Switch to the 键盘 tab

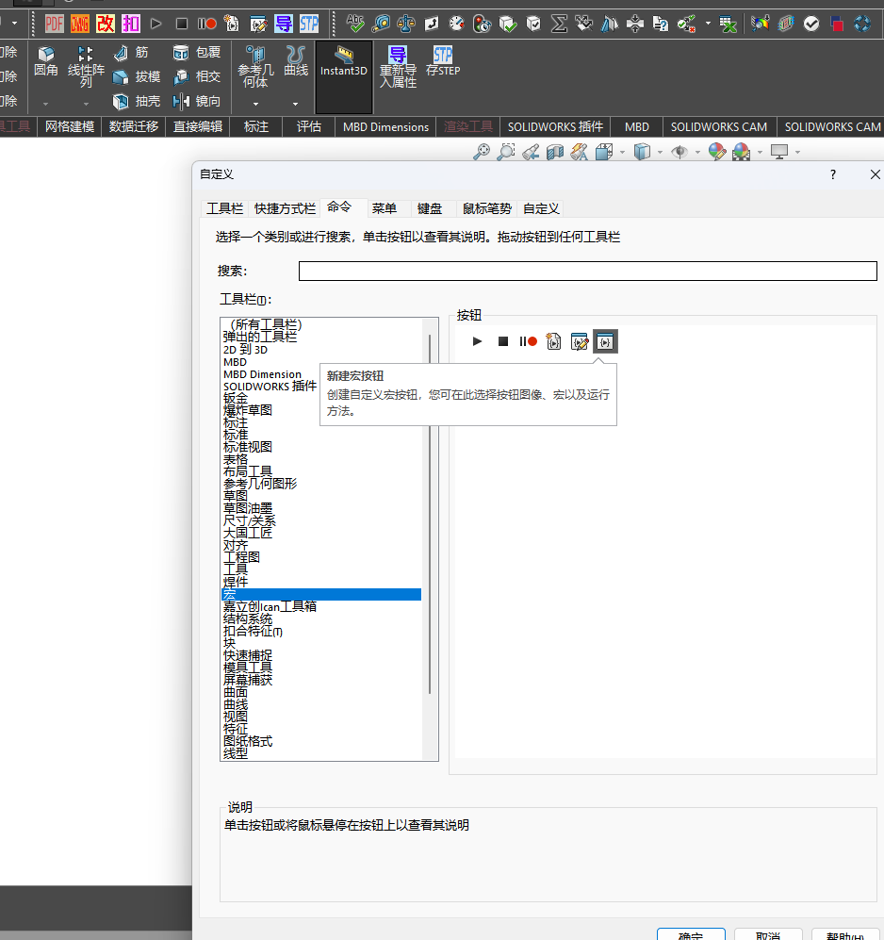point(430,208)
